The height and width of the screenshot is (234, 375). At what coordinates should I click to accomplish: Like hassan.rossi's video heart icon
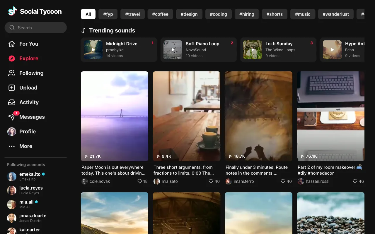pos(355,181)
